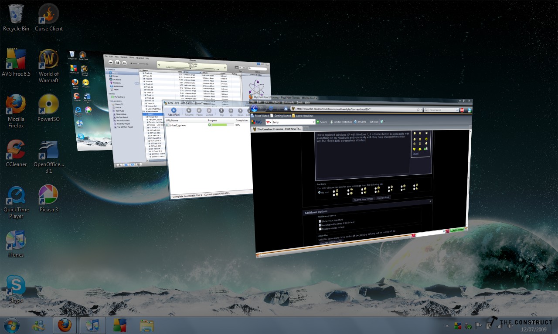Click the iTunes next track button

point(125,63)
